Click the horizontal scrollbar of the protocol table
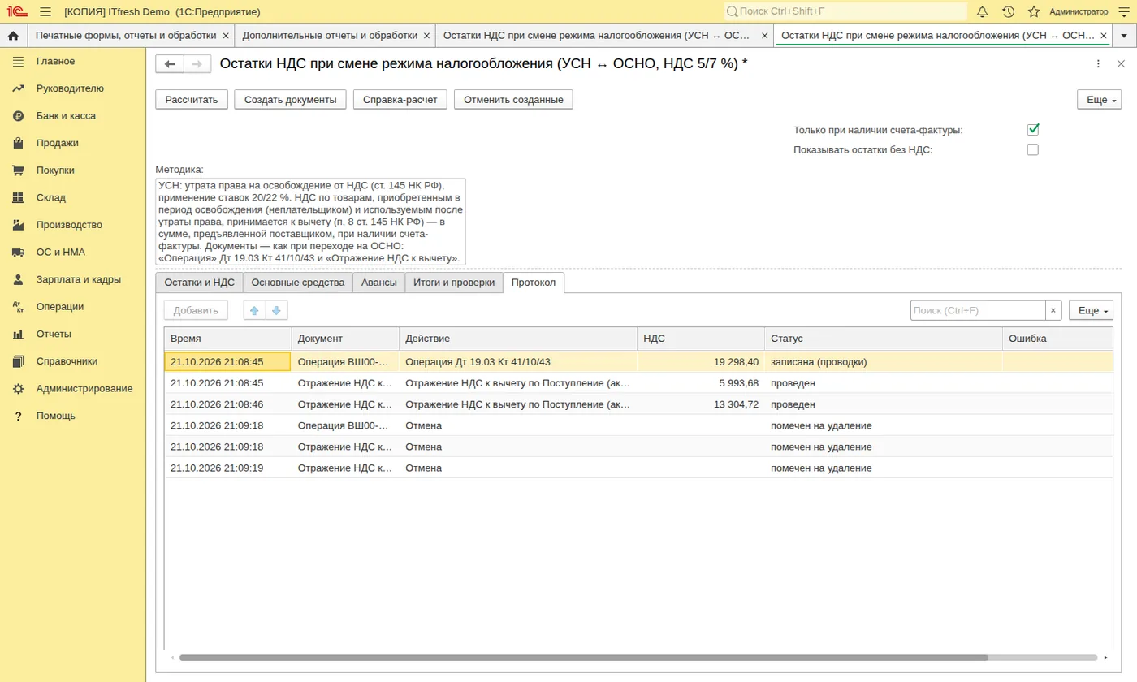 coord(583,658)
